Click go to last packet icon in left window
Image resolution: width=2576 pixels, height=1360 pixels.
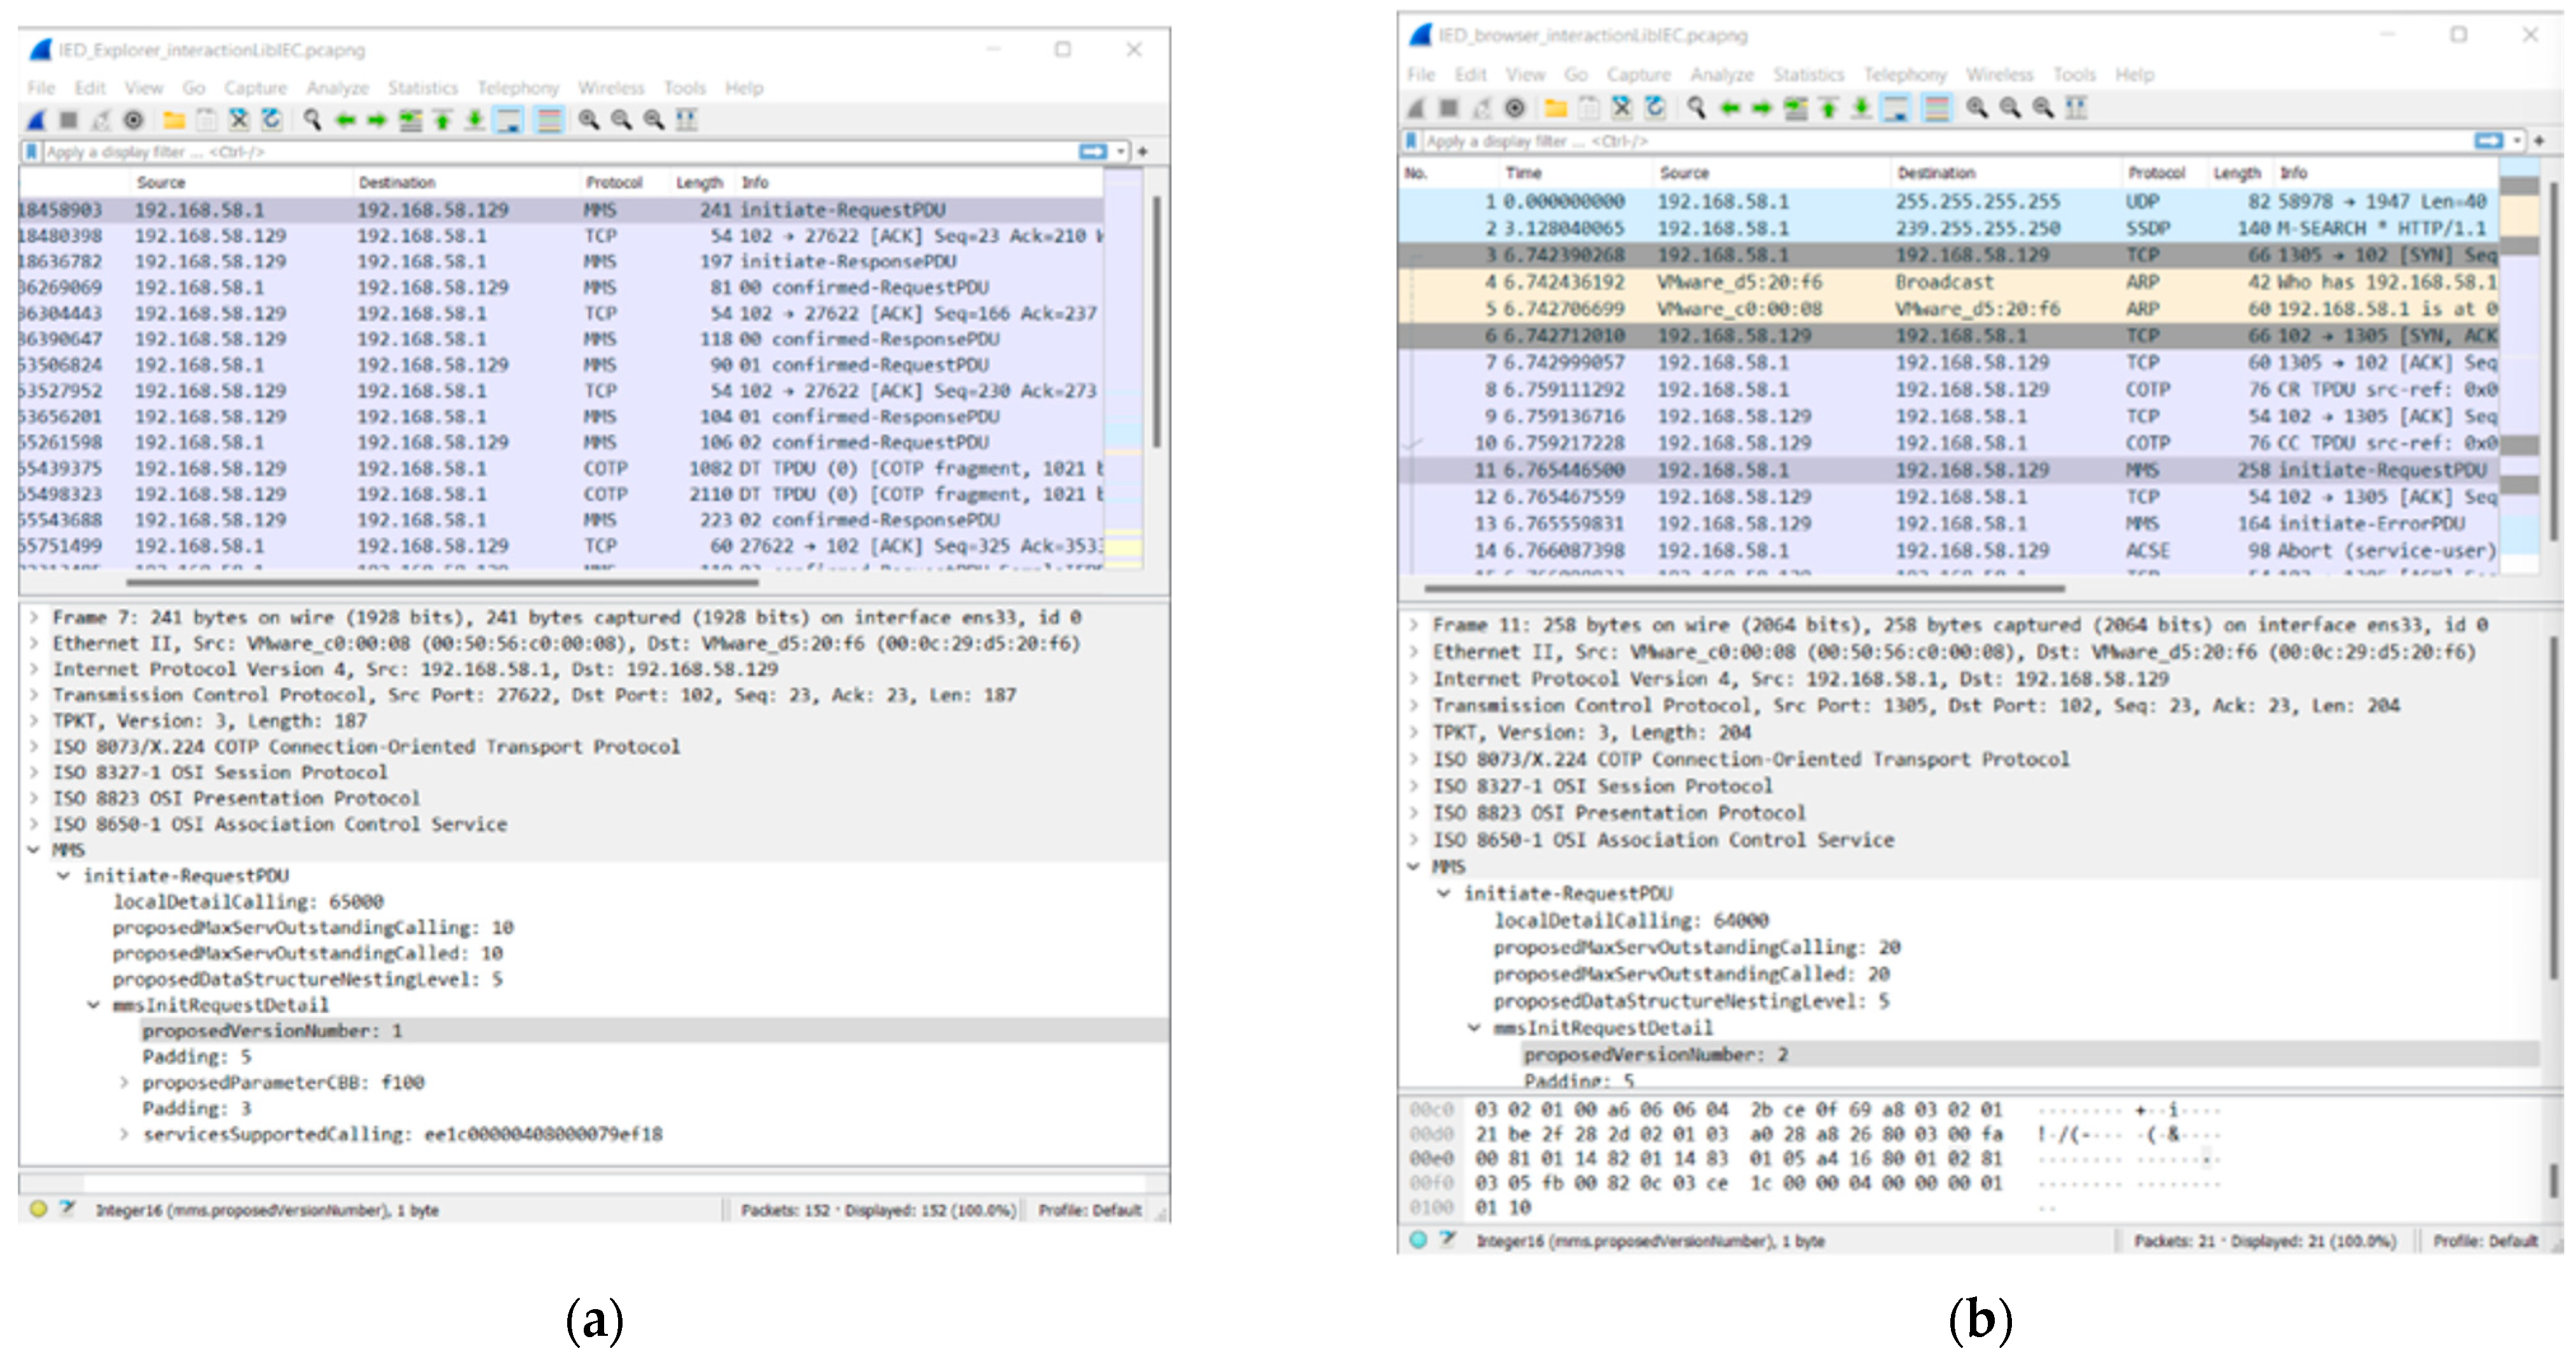pyautogui.click(x=475, y=121)
